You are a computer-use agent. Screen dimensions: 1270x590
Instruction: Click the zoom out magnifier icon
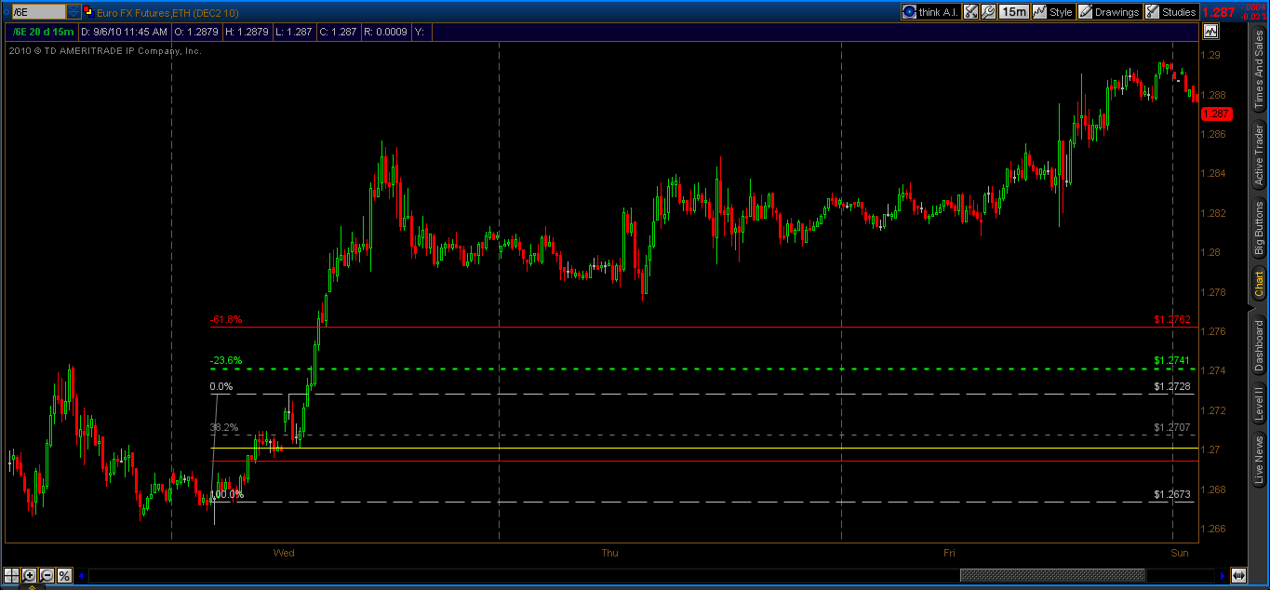(47, 575)
